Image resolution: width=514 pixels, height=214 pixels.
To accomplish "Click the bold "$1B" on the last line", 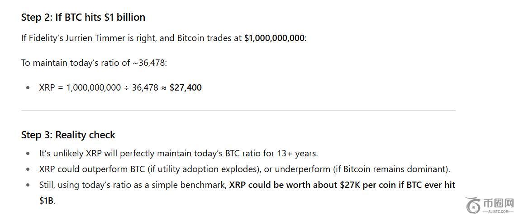I will coord(46,200).
